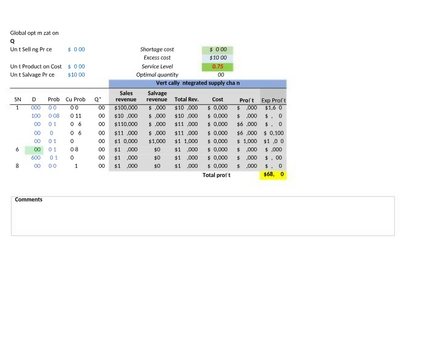Select the Sales revenue '$110,000' cell
Screen dimensions: 438x339
point(126,124)
